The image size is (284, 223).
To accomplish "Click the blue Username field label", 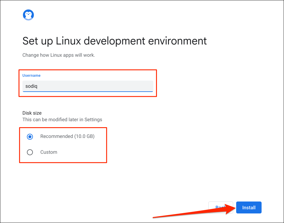I will pyautogui.click(x=31, y=76).
